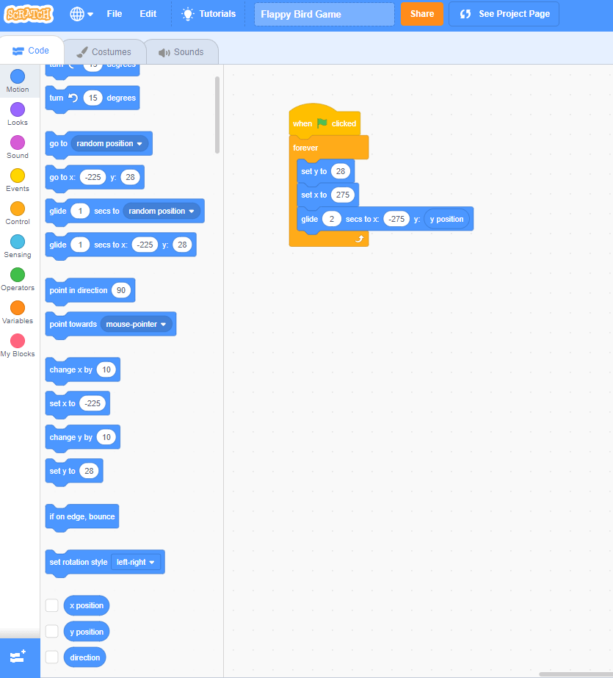Open the File menu

point(115,14)
